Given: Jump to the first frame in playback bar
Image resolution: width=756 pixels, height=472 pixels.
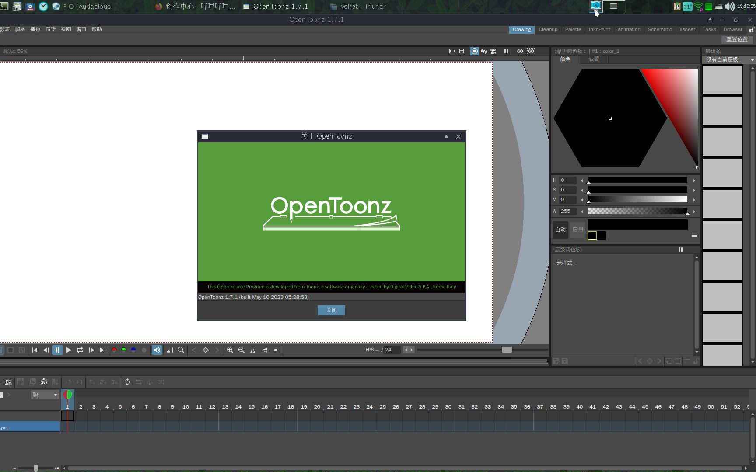Looking at the screenshot, I should 35,350.
